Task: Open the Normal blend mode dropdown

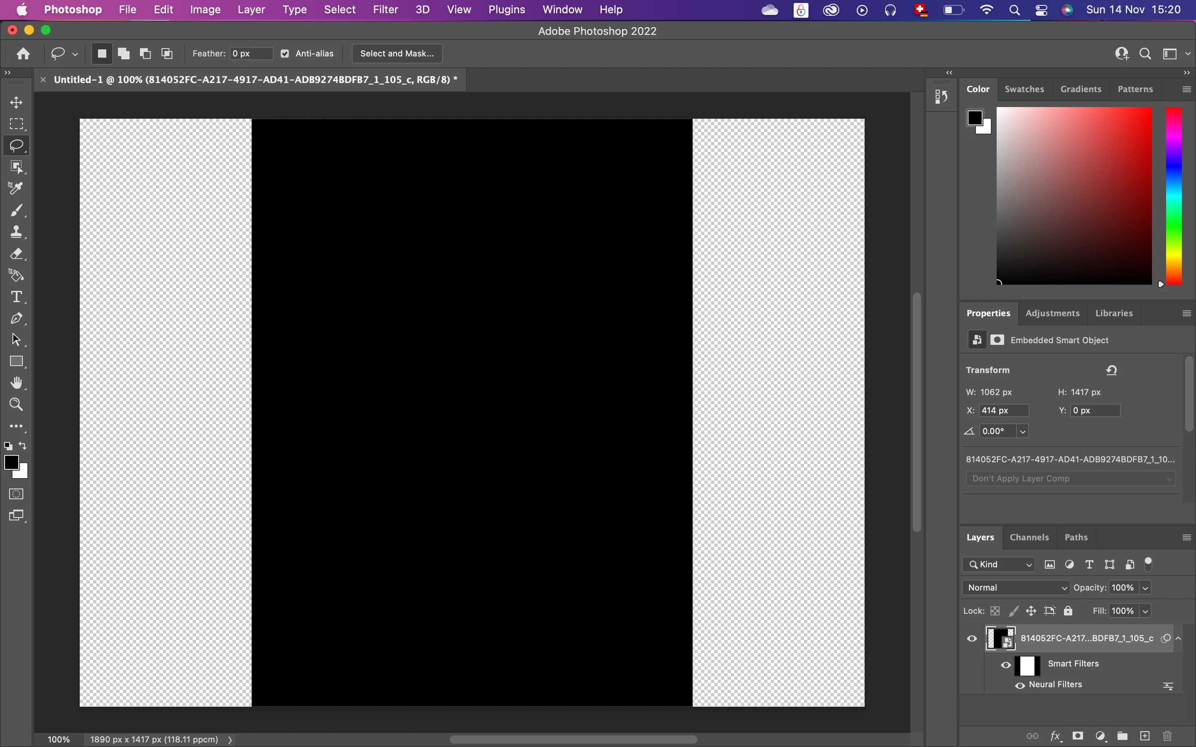Action: [x=1016, y=587]
